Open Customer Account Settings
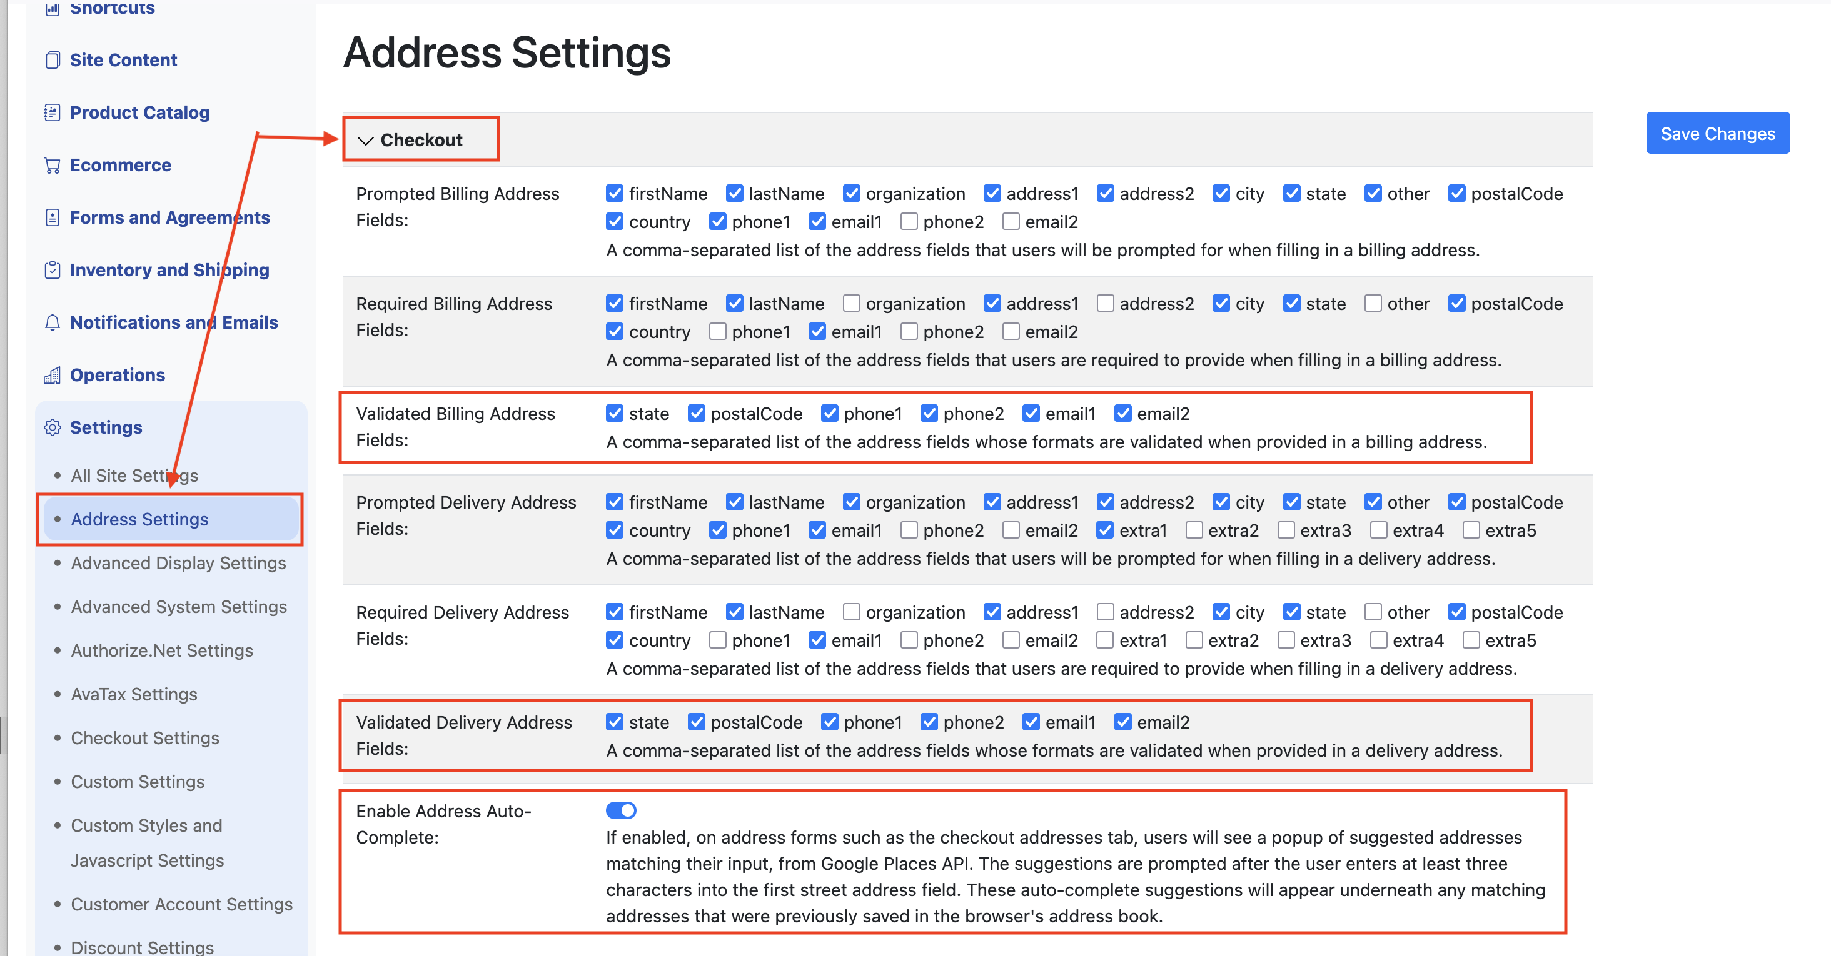Screen dimensions: 1831x956 click(182, 905)
